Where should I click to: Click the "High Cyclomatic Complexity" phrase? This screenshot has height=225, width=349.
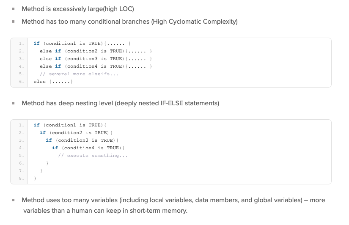(x=195, y=22)
